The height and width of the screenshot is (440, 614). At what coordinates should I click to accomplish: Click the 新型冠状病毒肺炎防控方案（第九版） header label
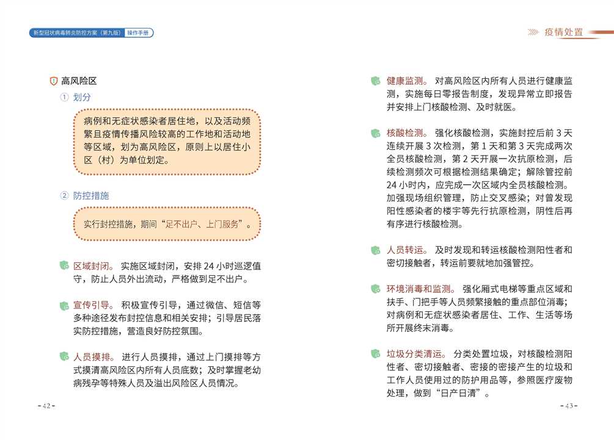click(77, 33)
